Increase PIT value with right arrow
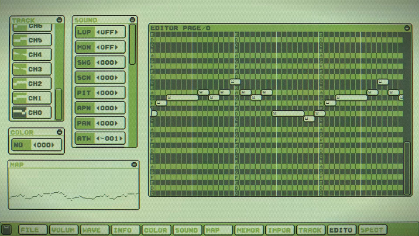The image size is (419, 236). (117, 93)
